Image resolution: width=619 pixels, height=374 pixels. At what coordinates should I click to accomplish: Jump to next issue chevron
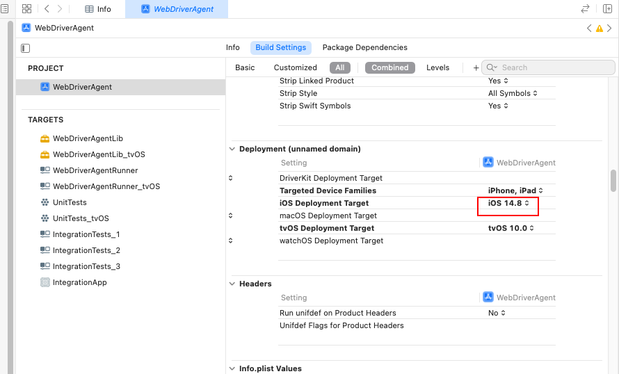[609, 28]
